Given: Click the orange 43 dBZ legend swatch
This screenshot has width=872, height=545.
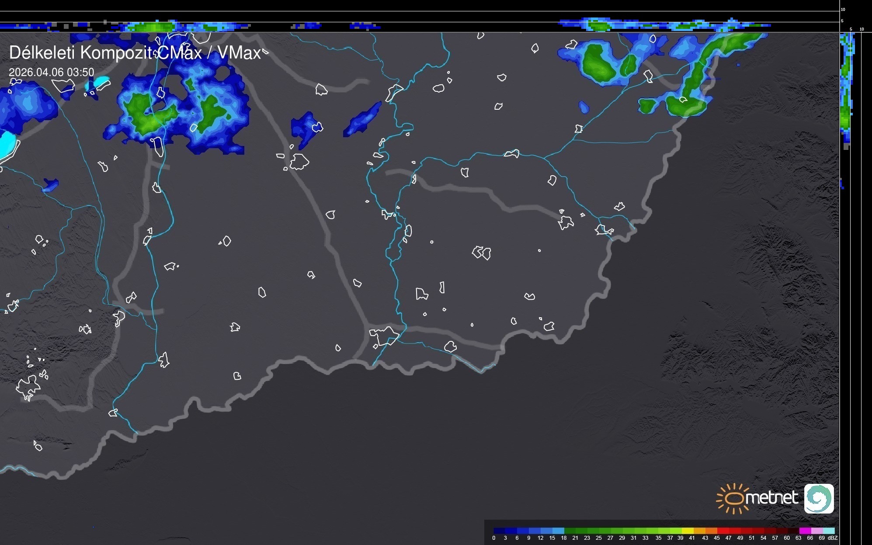Looking at the screenshot, I should pyautogui.click(x=711, y=531).
